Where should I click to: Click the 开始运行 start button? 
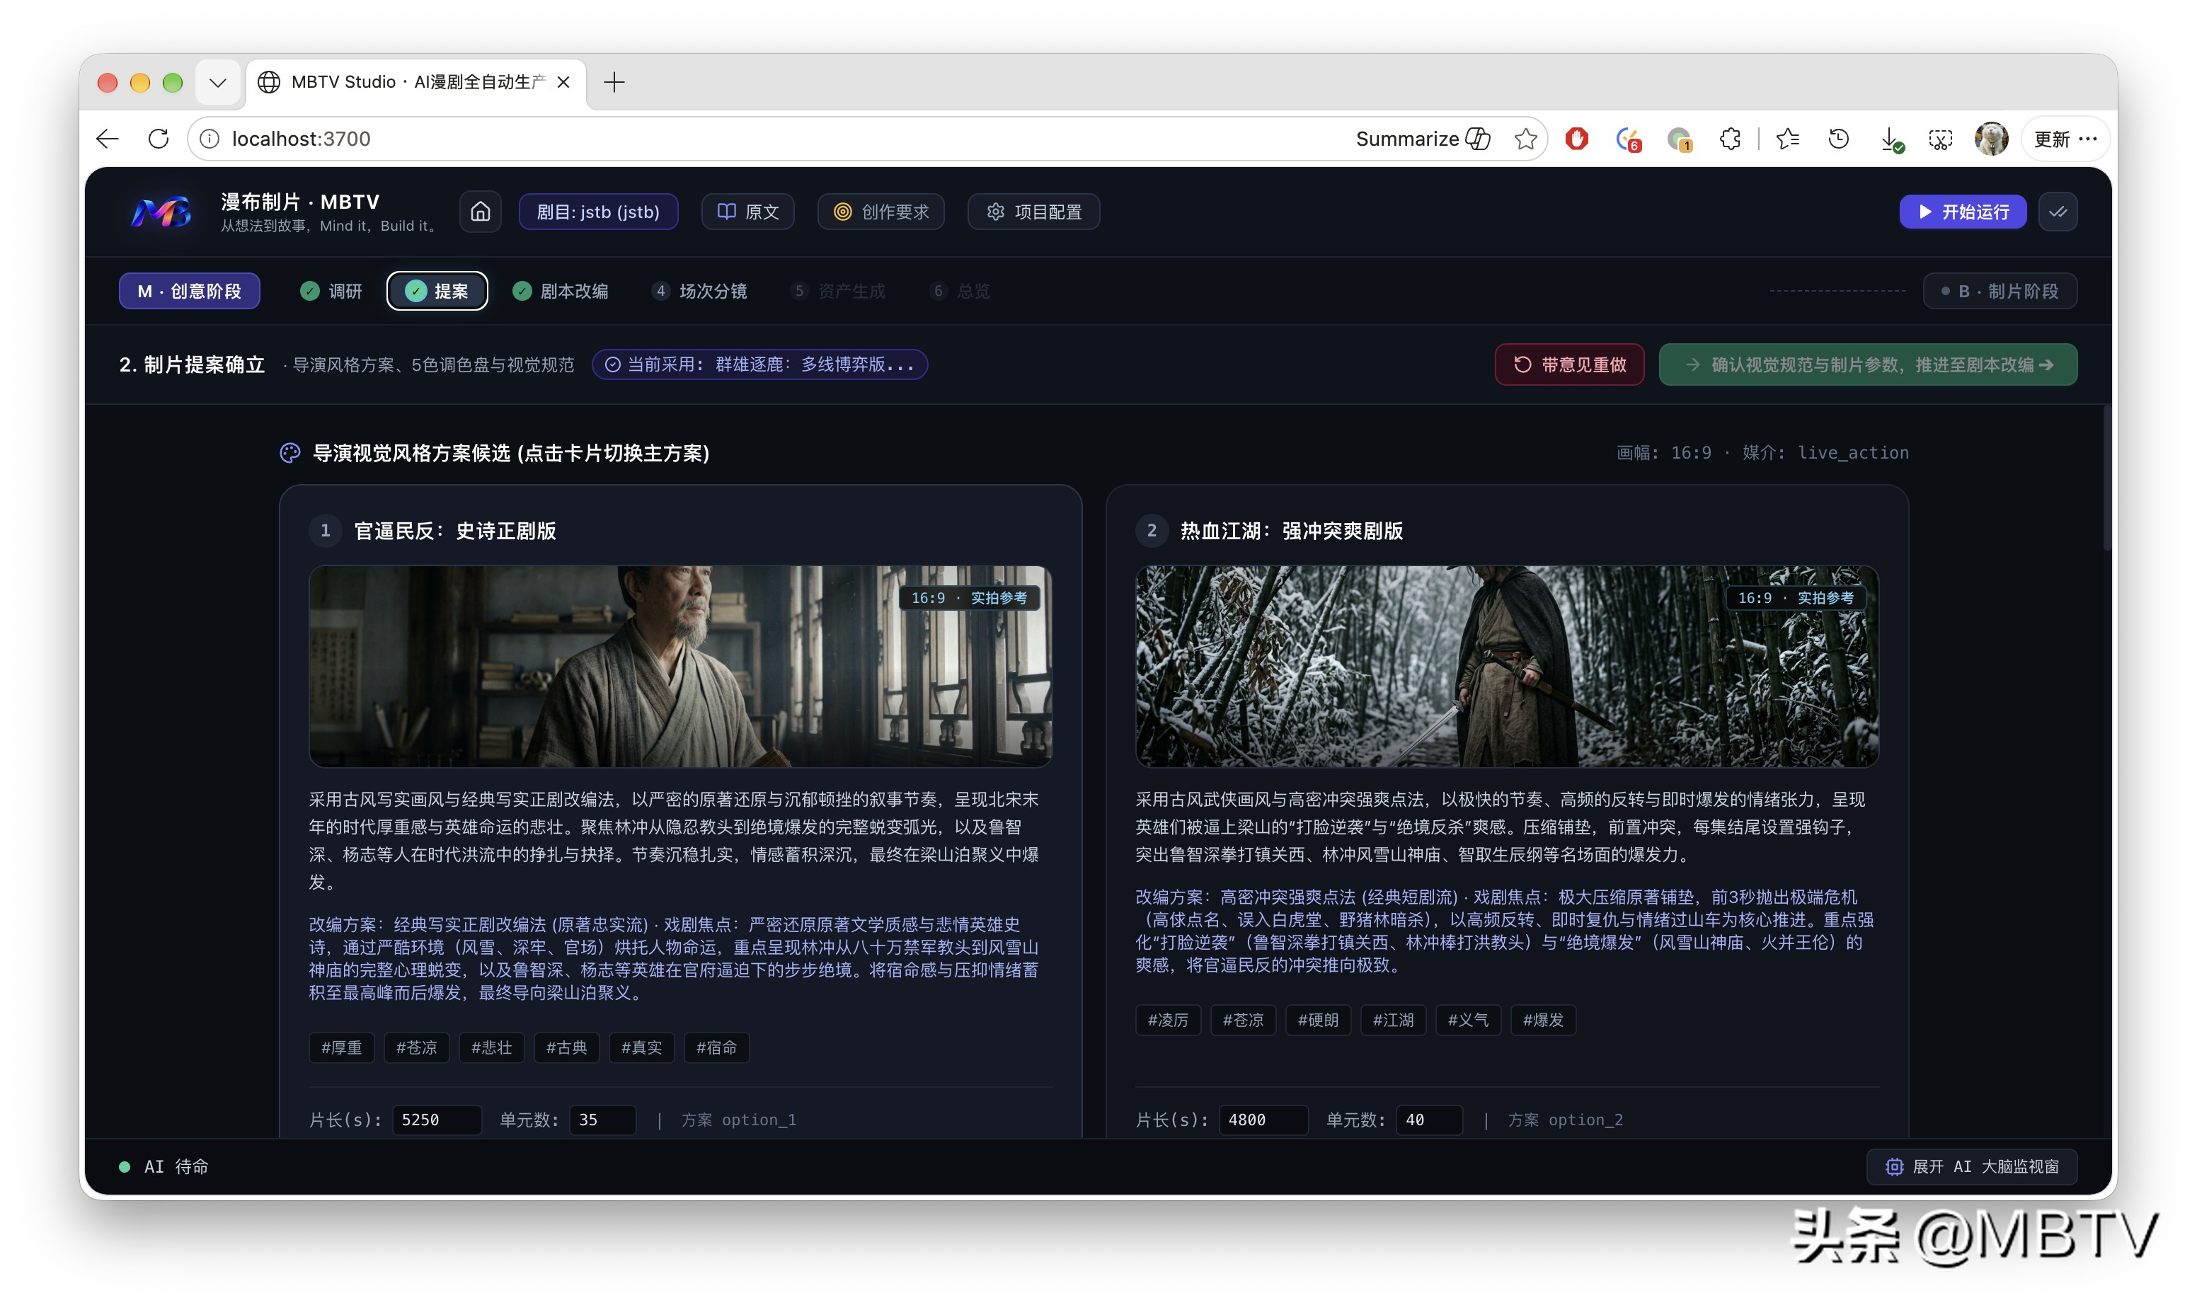point(1962,212)
